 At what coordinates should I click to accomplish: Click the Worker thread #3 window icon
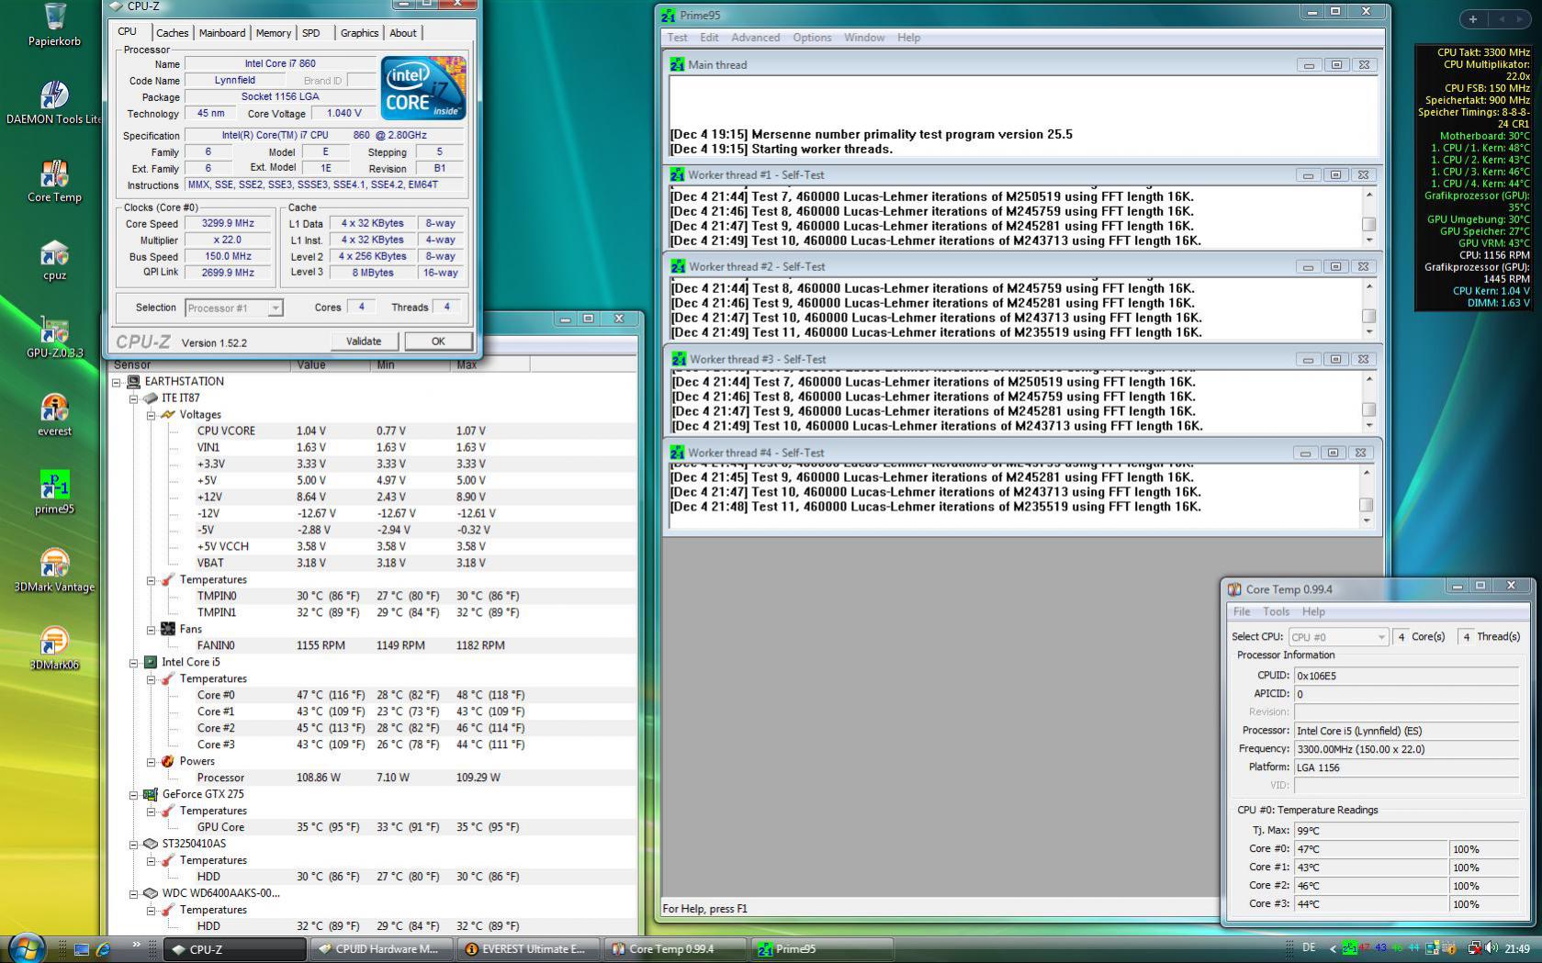click(677, 359)
